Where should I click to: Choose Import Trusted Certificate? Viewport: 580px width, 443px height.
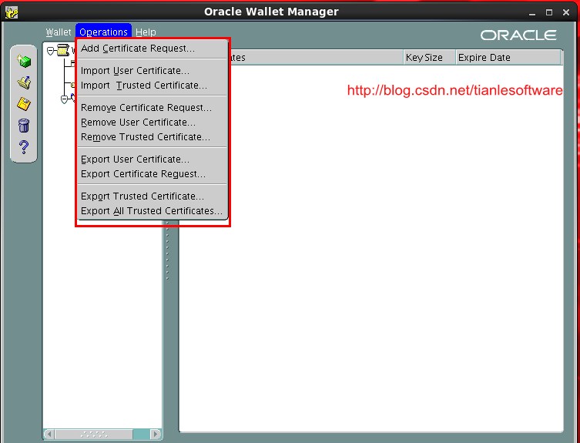153,86
